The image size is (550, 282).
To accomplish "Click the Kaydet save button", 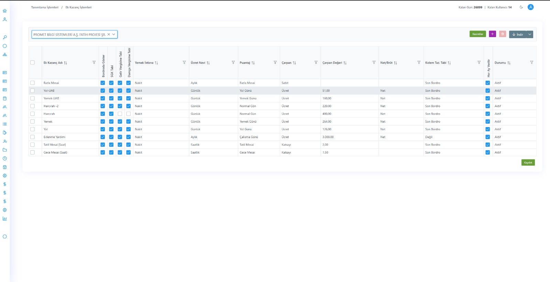I will click(528, 162).
